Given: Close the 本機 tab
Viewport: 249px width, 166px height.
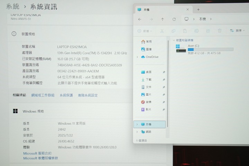Looking at the screenshot, I should [x=187, y=10].
